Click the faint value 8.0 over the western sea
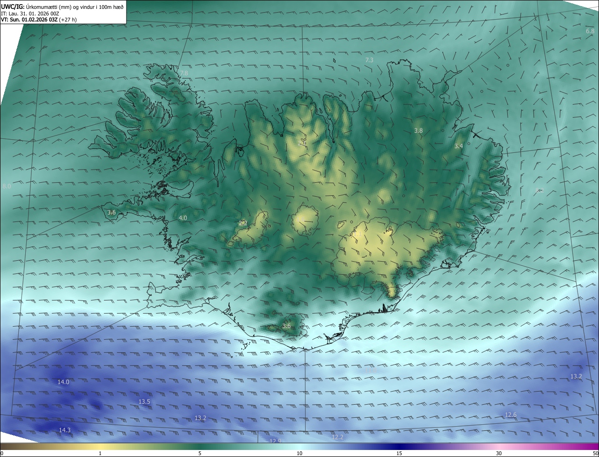 click(x=7, y=186)
